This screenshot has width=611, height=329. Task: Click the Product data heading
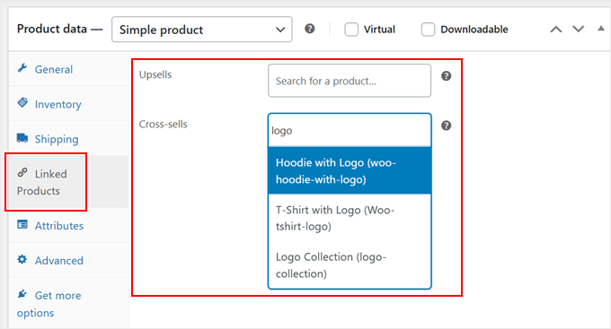(x=59, y=29)
